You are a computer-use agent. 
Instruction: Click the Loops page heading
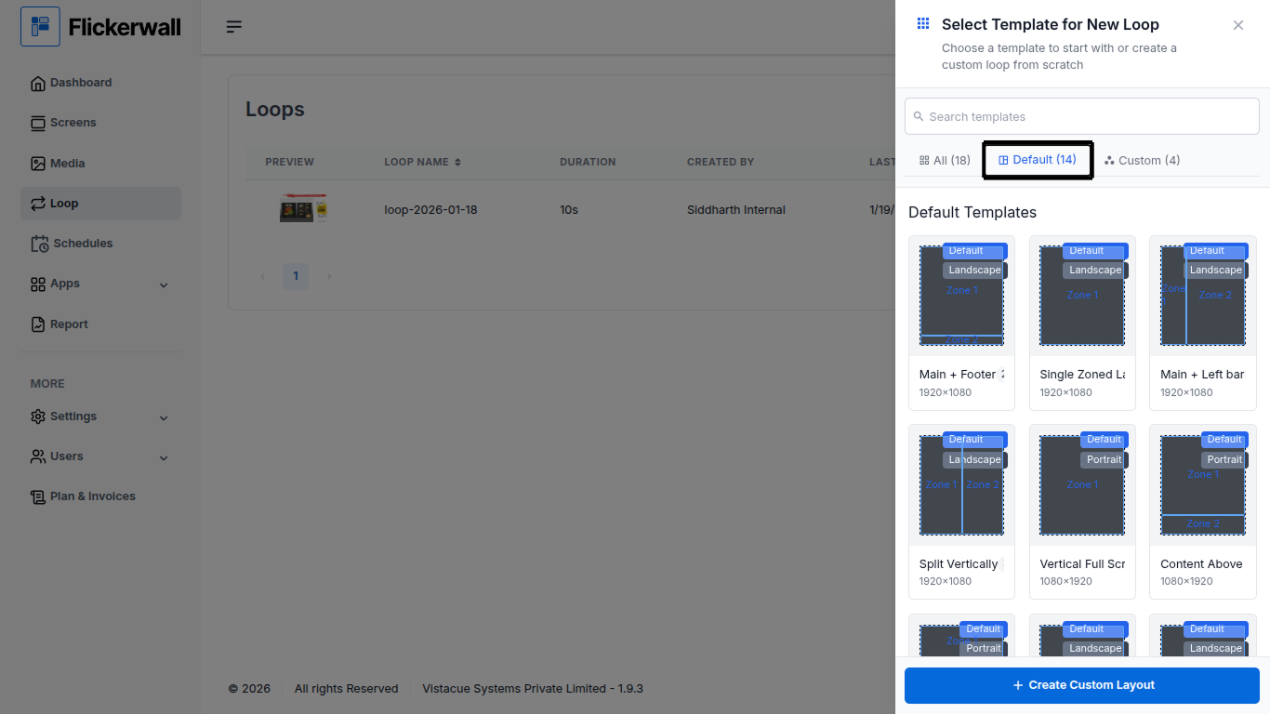click(275, 110)
